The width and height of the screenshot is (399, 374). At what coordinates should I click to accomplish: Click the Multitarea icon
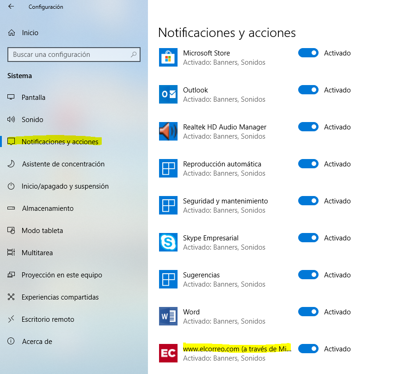coord(11,252)
